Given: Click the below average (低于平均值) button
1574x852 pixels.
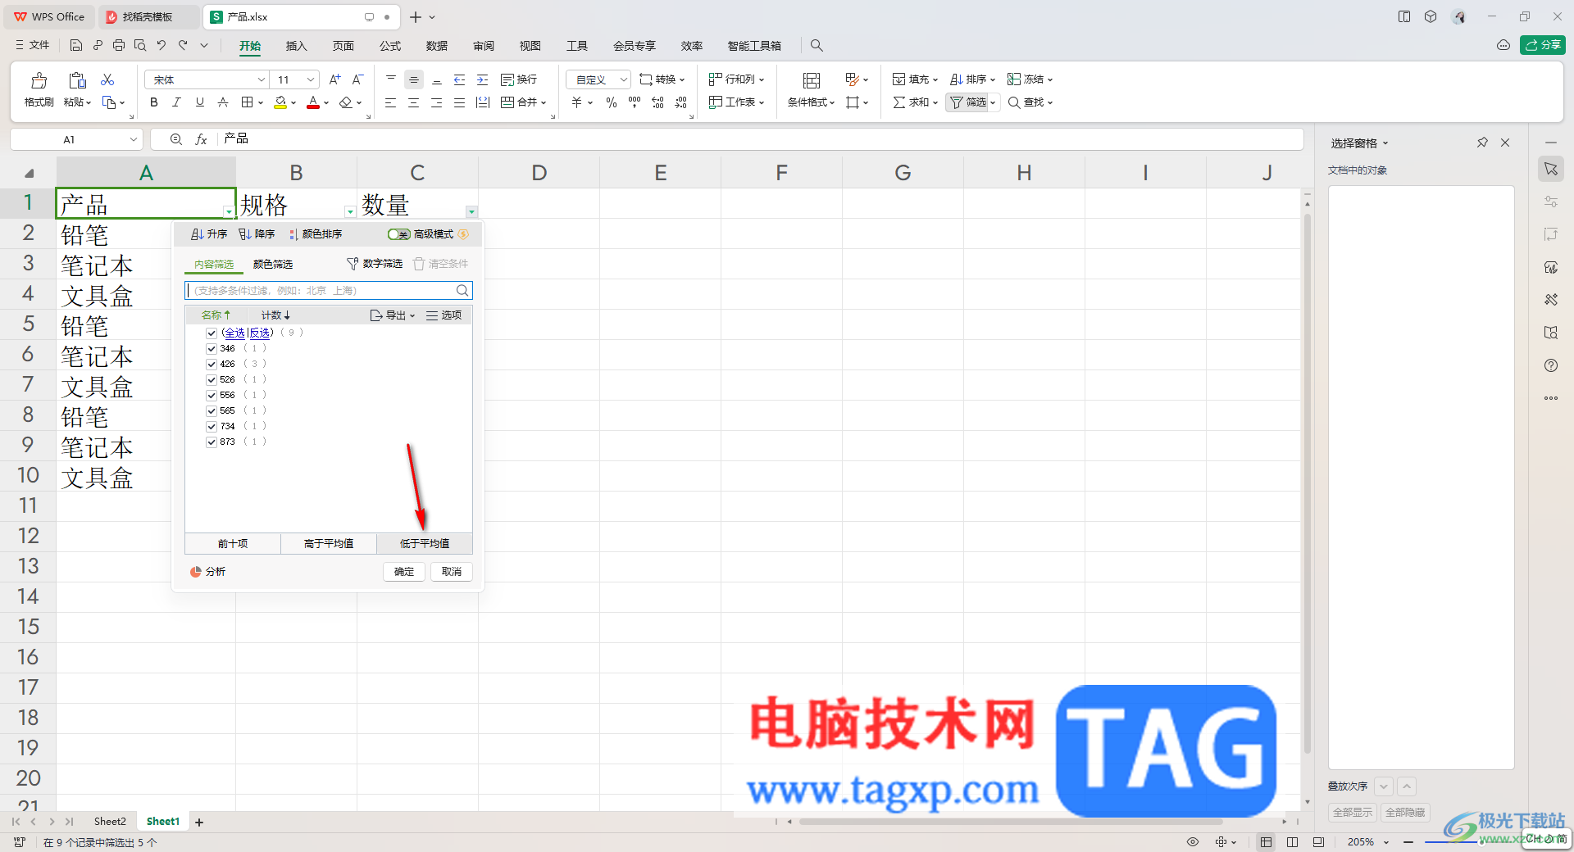Looking at the screenshot, I should click(425, 544).
